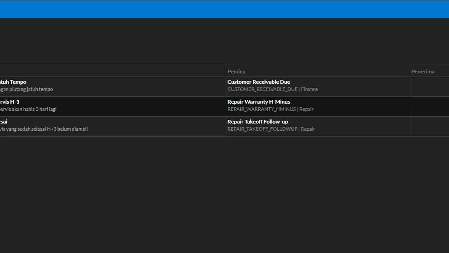Select the Repair Takeoff Follow-up trigger title
This screenshot has height=253, width=449.
click(x=257, y=122)
